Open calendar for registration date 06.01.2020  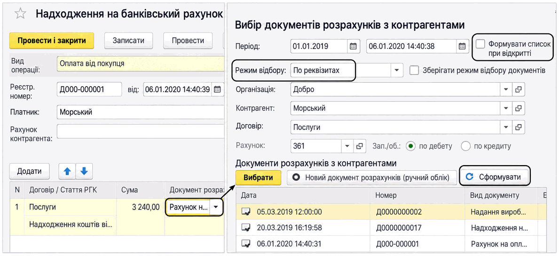point(217,89)
